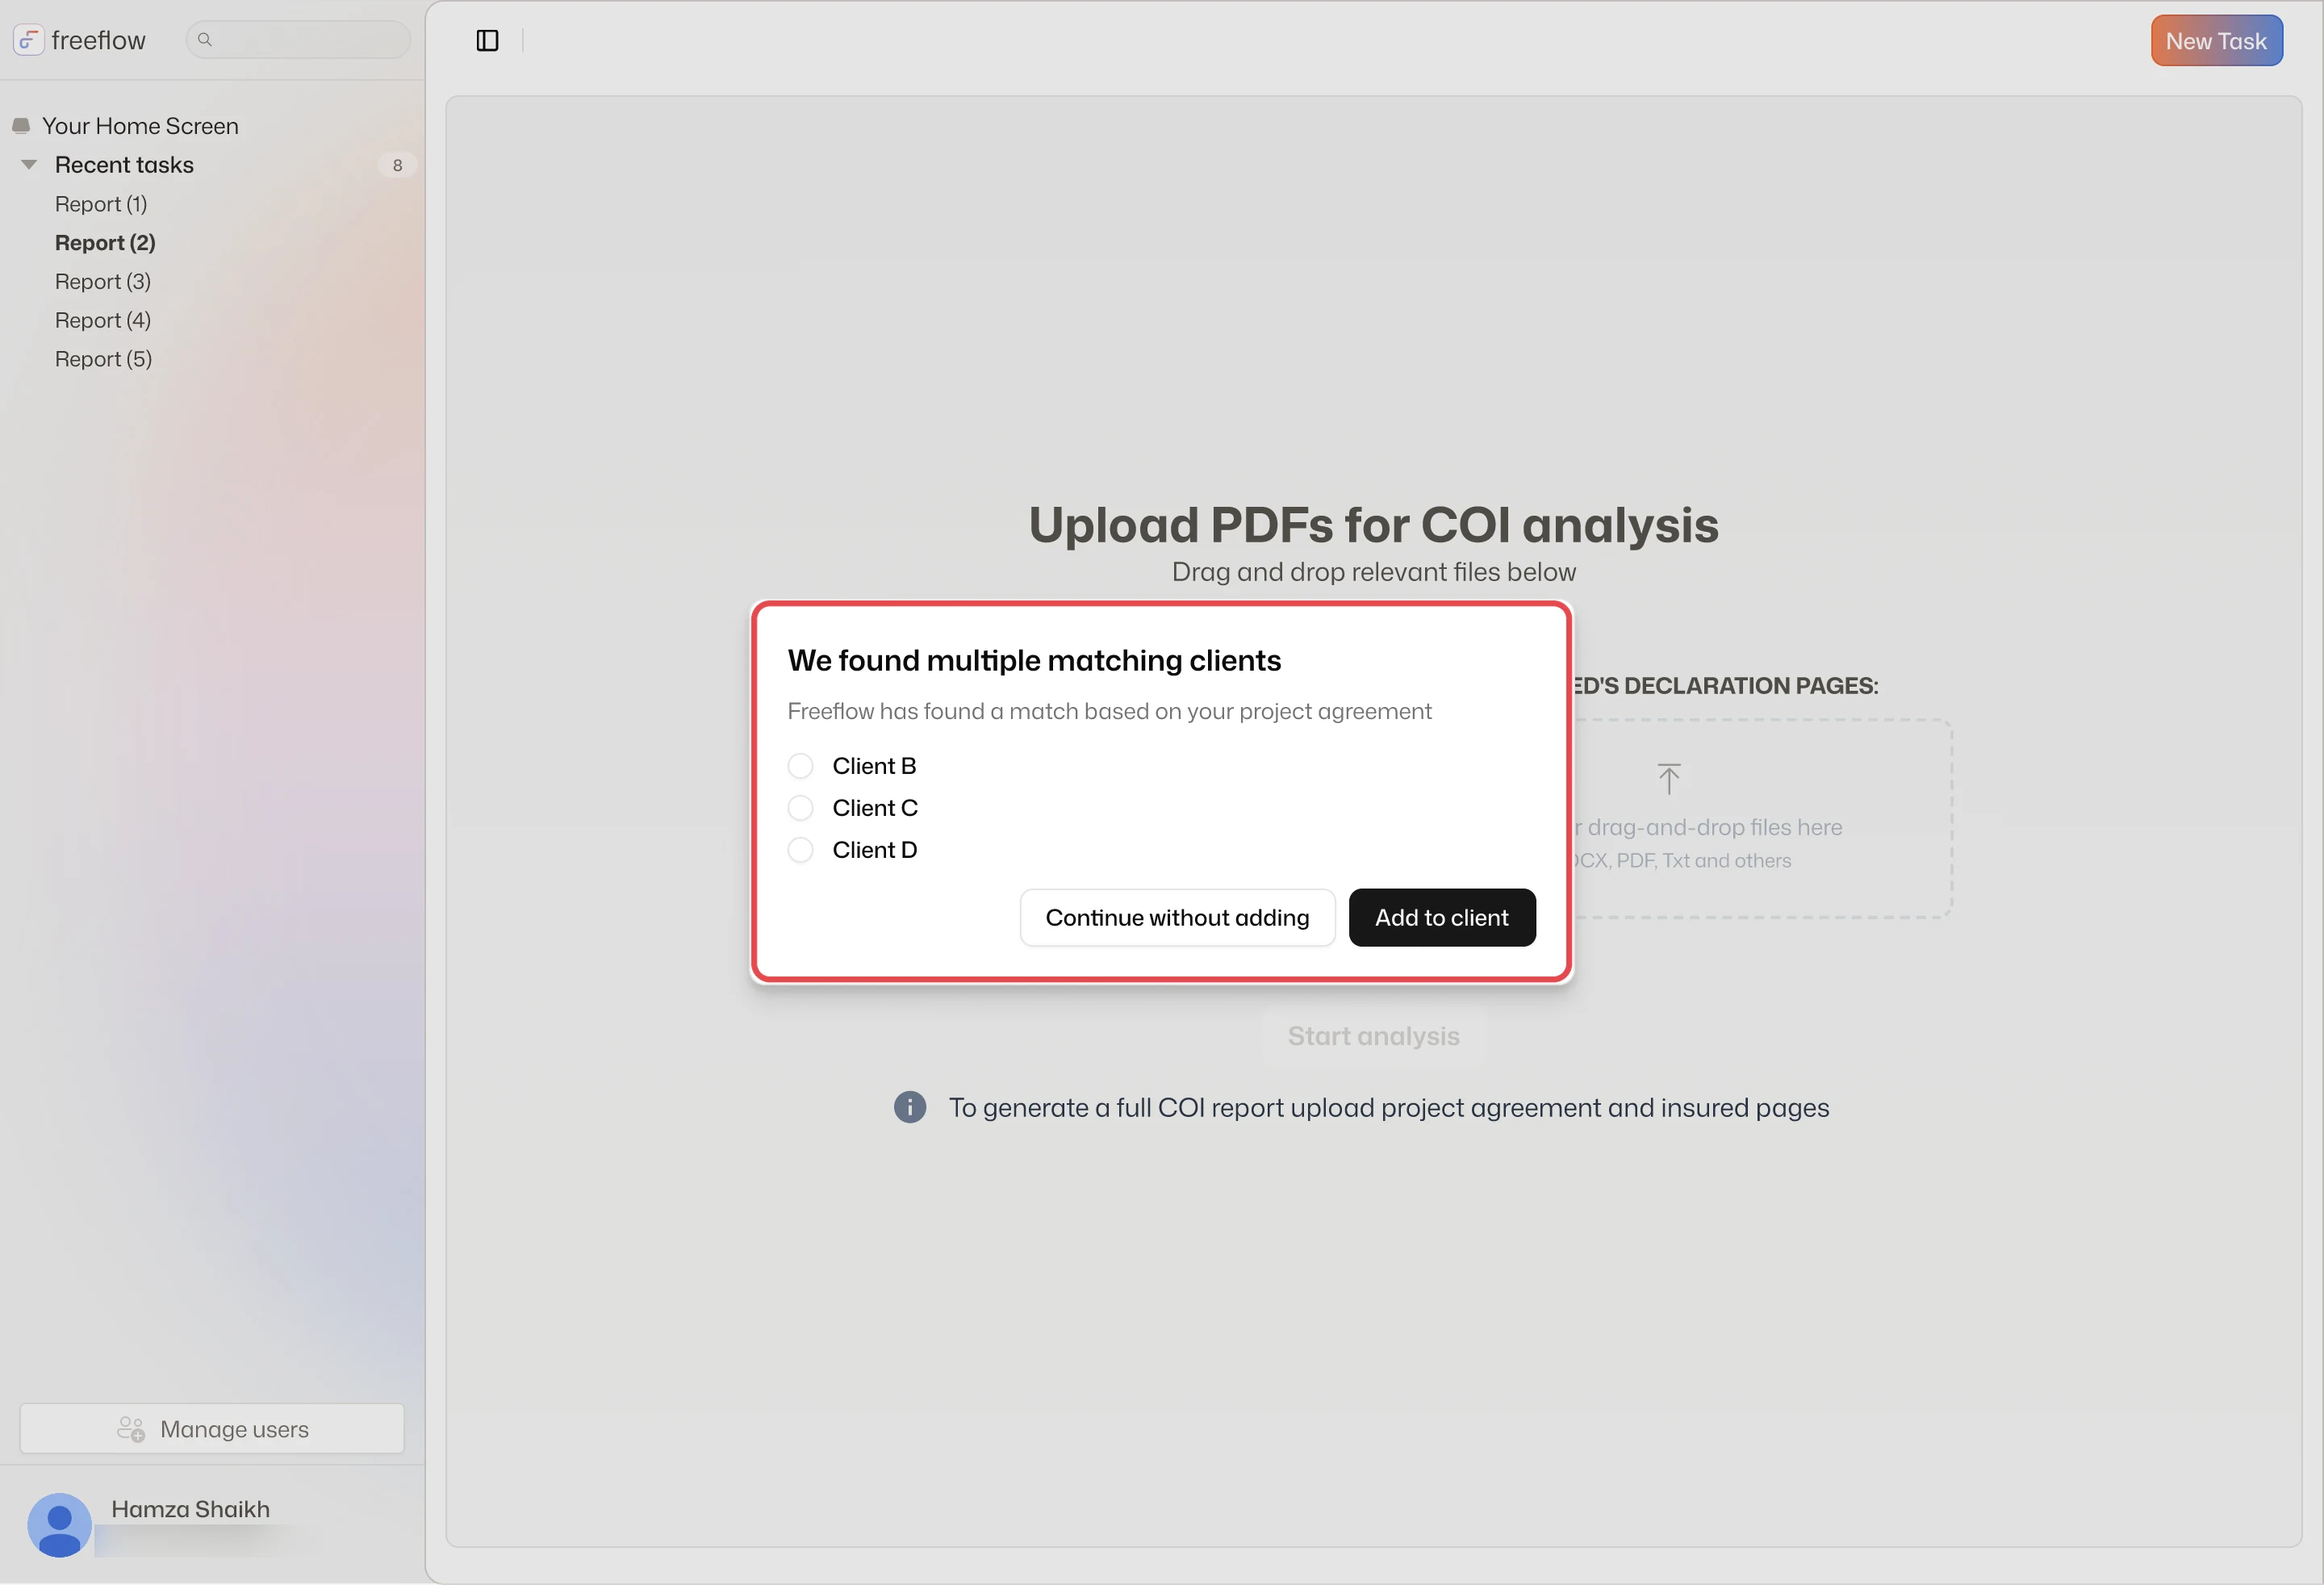Select the Client D radio button

click(x=800, y=850)
